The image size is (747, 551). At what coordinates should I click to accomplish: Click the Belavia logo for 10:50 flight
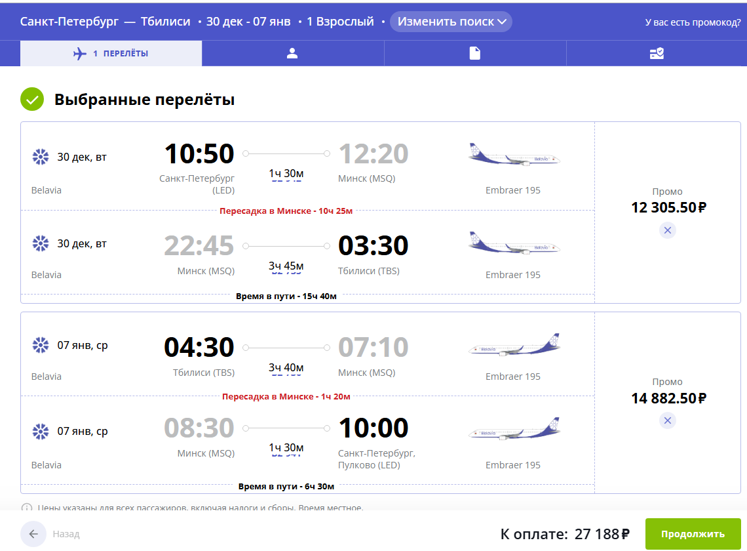[x=41, y=157]
